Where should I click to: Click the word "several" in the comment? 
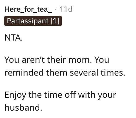84,73
